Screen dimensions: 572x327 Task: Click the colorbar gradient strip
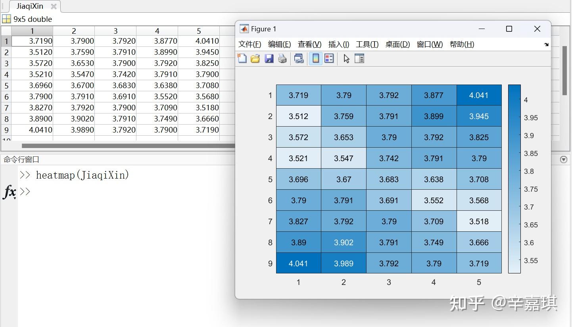pyautogui.click(x=514, y=179)
